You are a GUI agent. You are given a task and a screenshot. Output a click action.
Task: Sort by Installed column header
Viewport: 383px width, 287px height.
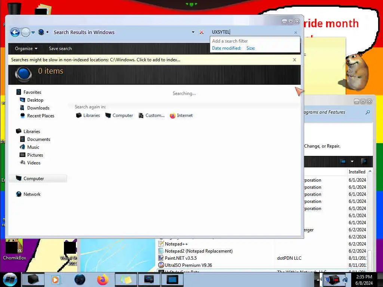(357, 172)
